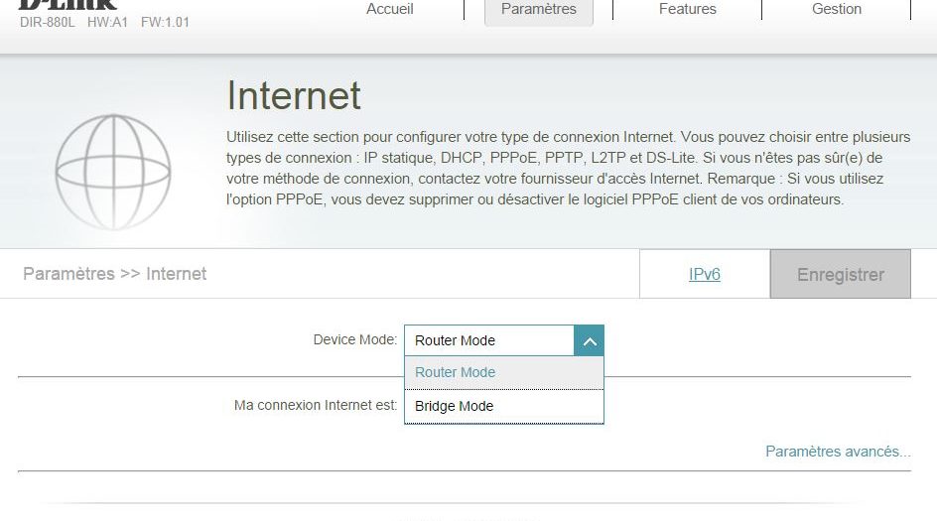The image size is (937, 521).
Task: Go to the Features tab
Action: point(687,10)
